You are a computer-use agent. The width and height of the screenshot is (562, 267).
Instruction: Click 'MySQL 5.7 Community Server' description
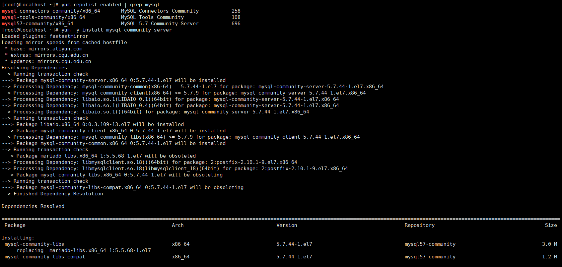pyautogui.click(x=160, y=24)
